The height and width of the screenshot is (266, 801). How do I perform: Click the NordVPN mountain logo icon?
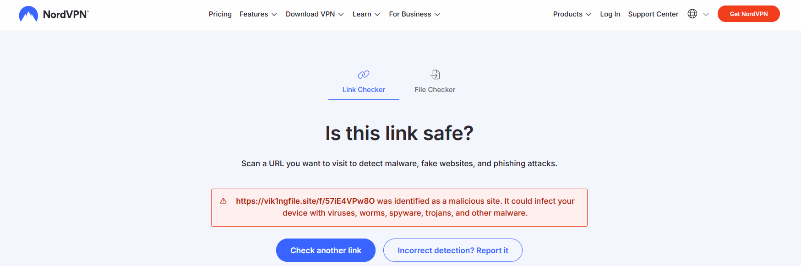tap(28, 14)
